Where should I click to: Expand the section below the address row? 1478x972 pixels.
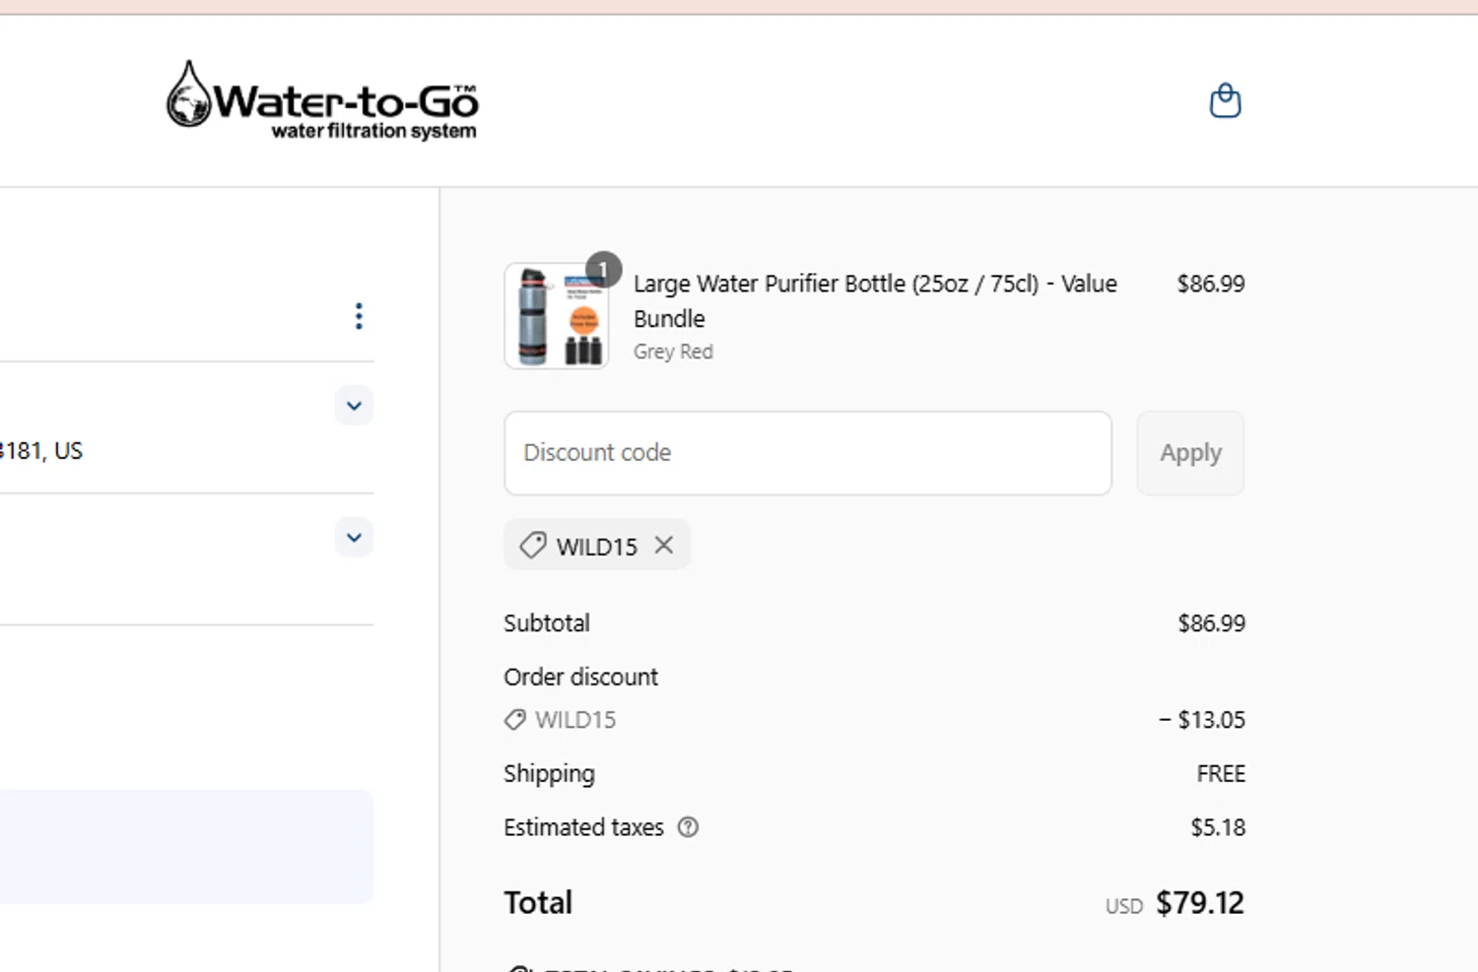click(354, 538)
